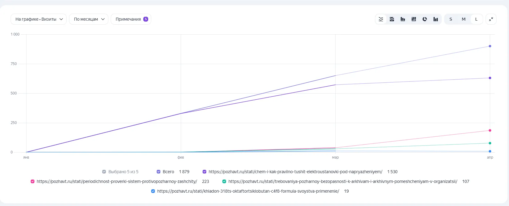Switch to the column chart icon
This screenshot has height=206, width=509.
tap(403, 19)
